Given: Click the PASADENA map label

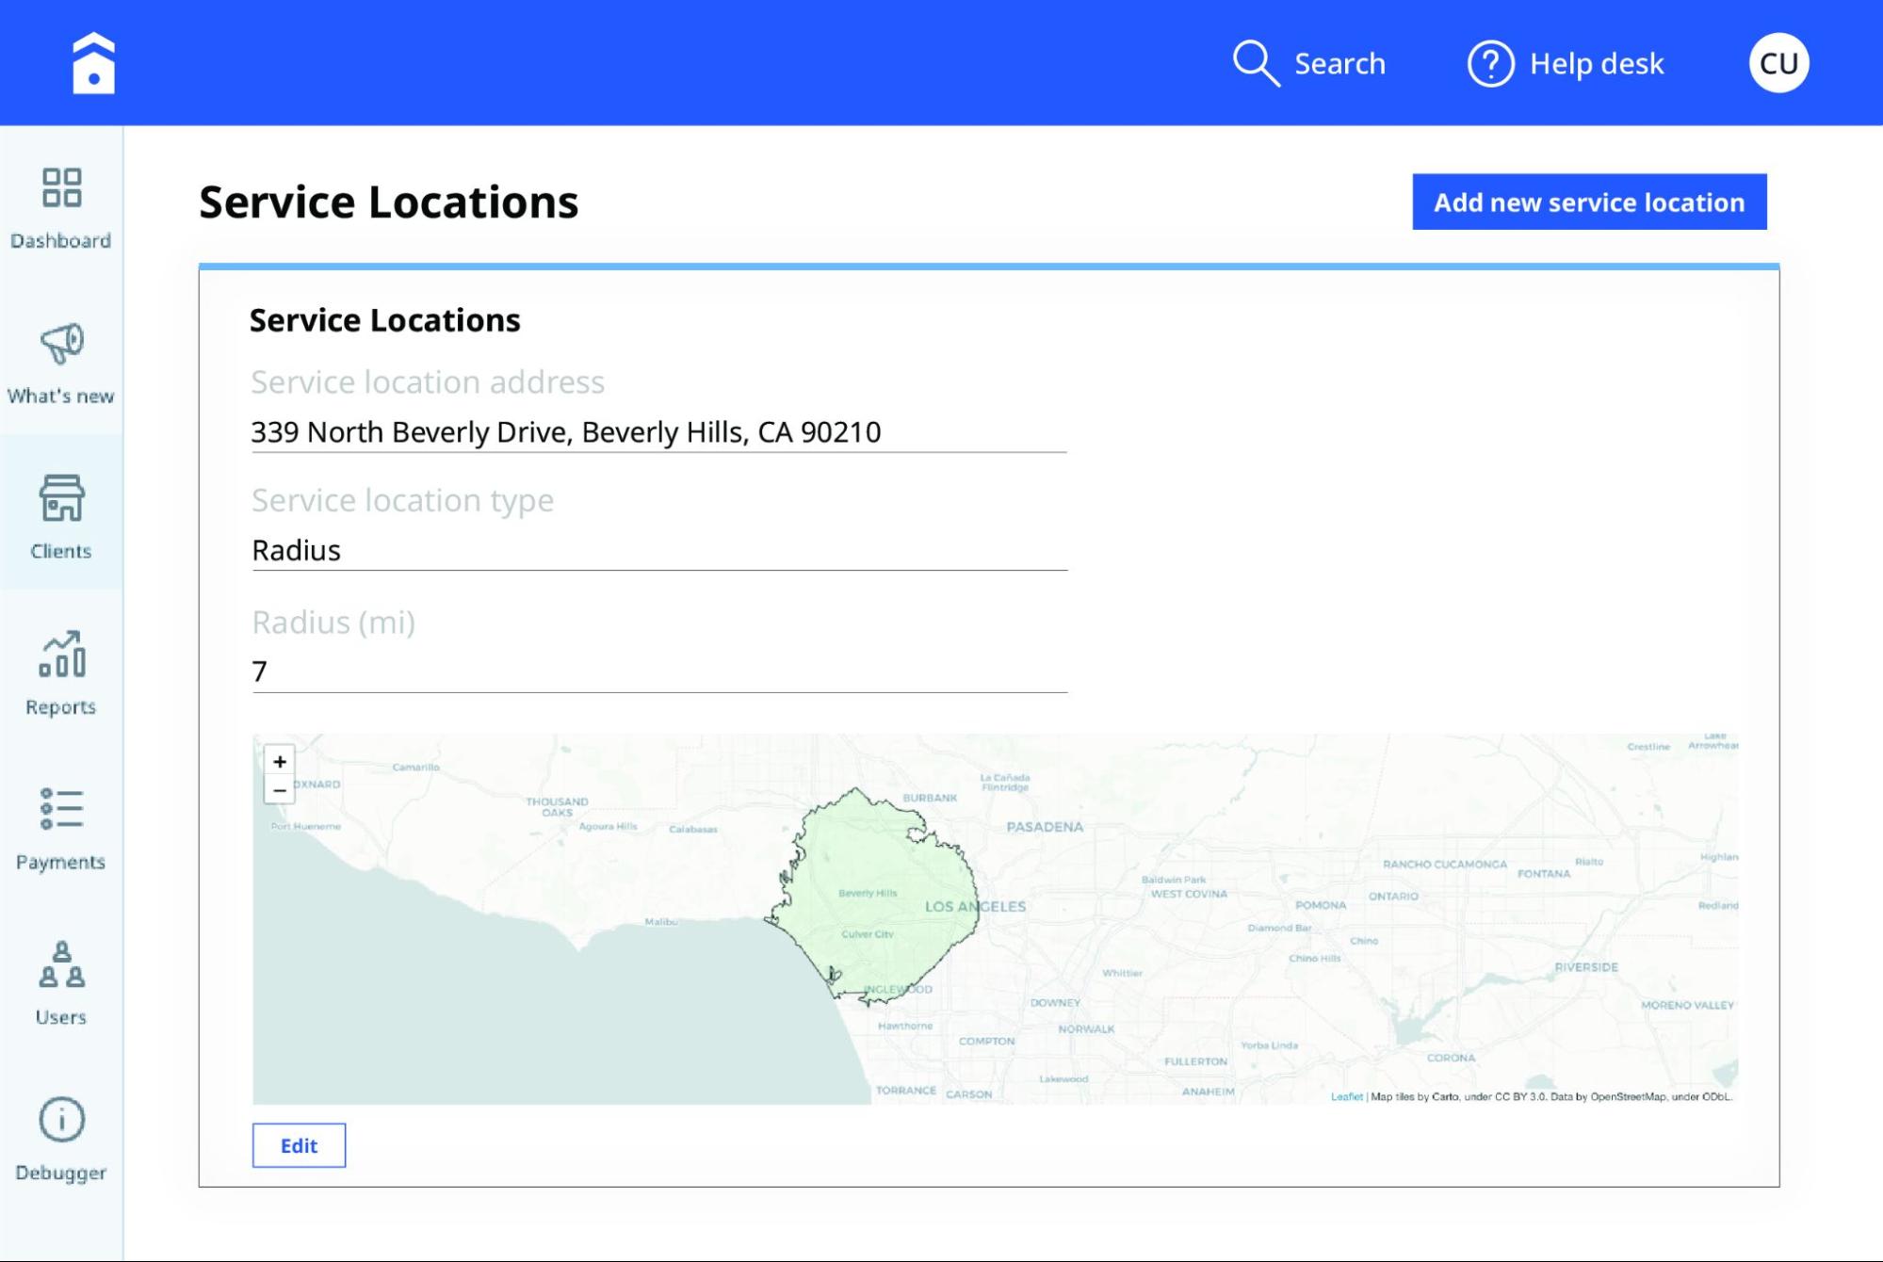Looking at the screenshot, I should pos(1045,827).
